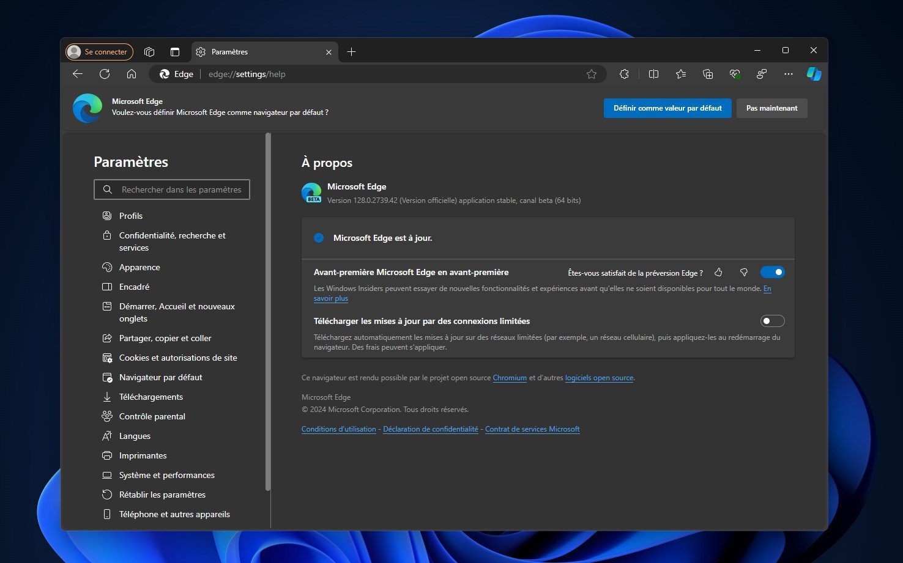Click the settings search field
The image size is (903, 563).
[171, 190]
